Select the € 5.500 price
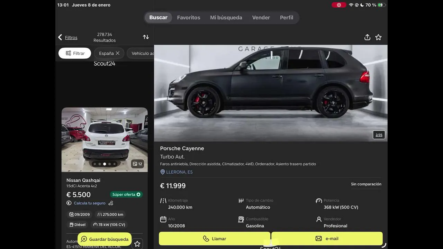The height and width of the screenshot is (249, 443). (x=79, y=195)
